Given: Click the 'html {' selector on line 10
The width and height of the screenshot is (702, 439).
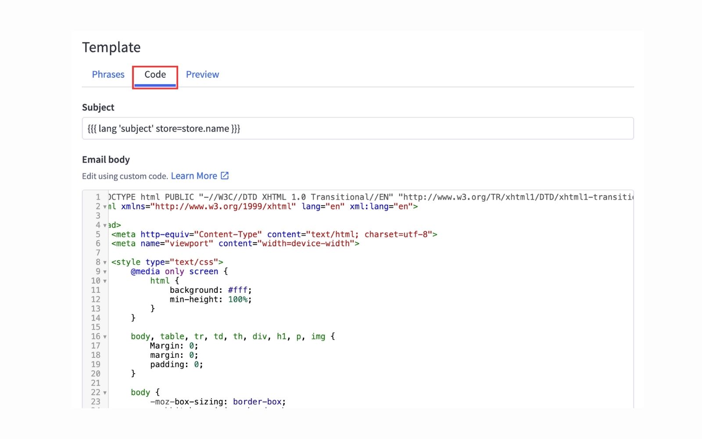Looking at the screenshot, I should pyautogui.click(x=165, y=281).
